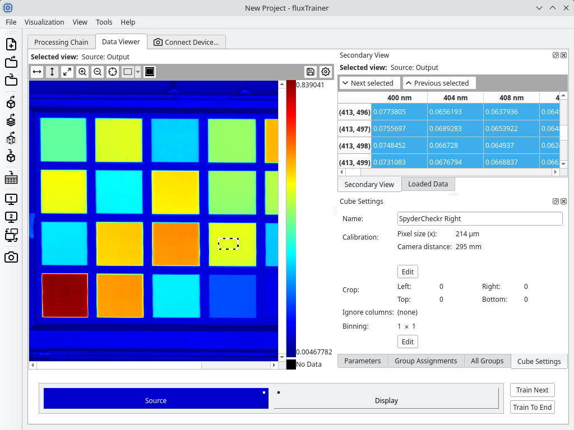The height and width of the screenshot is (430, 574).
Task: Click Edit button under Binning
Action: coord(408,342)
